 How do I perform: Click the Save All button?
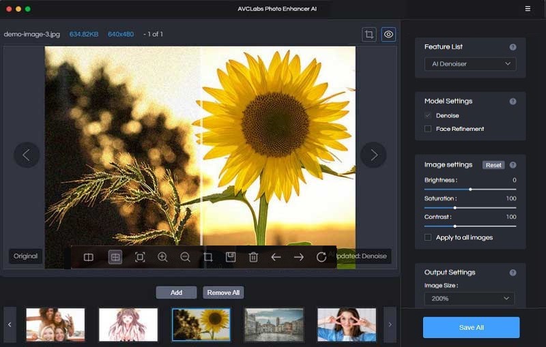(x=471, y=328)
